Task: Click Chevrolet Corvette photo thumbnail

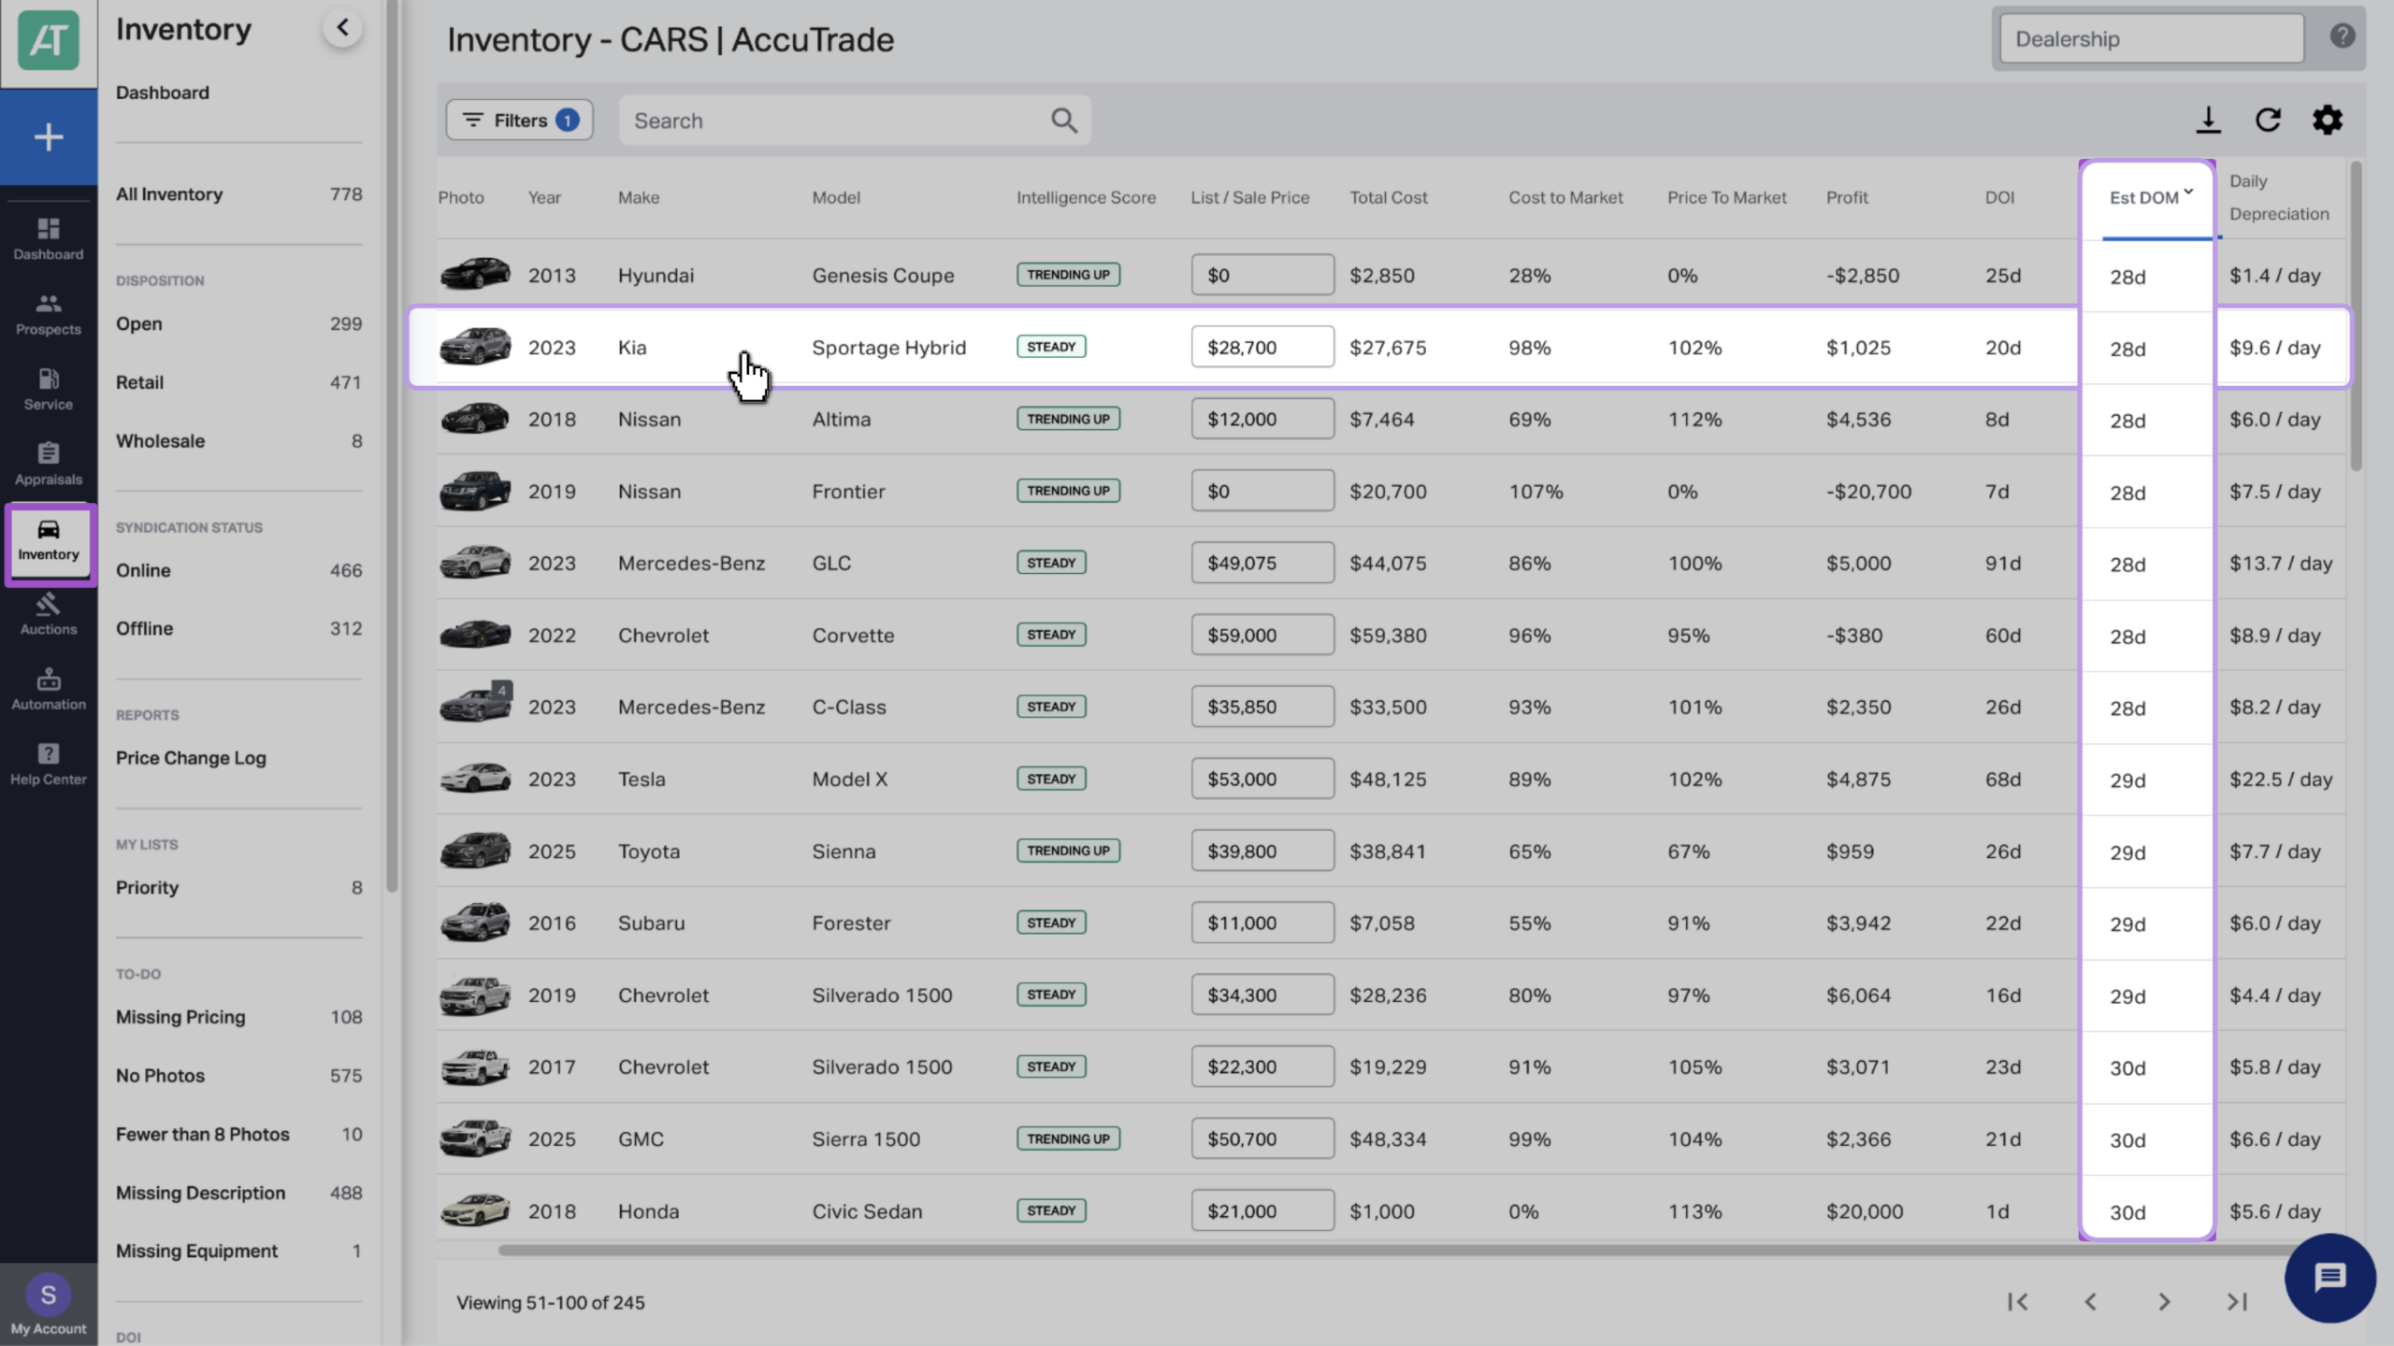Action: (475, 634)
